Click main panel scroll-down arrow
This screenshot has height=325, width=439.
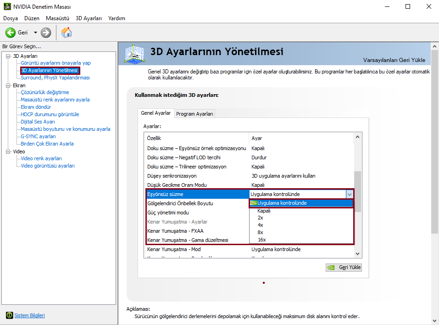[x=434, y=321]
